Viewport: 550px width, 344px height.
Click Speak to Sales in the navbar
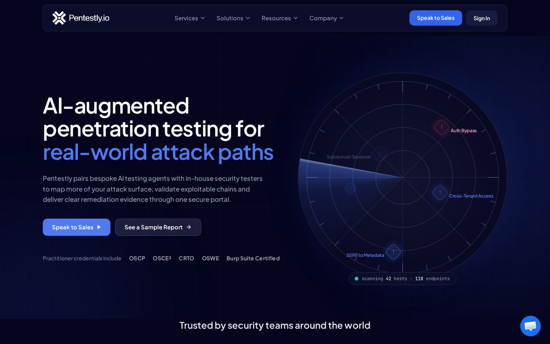tap(436, 18)
